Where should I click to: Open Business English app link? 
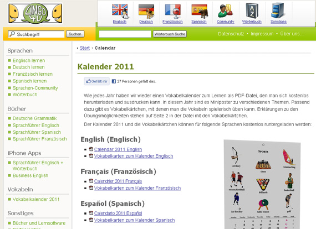click(30, 175)
